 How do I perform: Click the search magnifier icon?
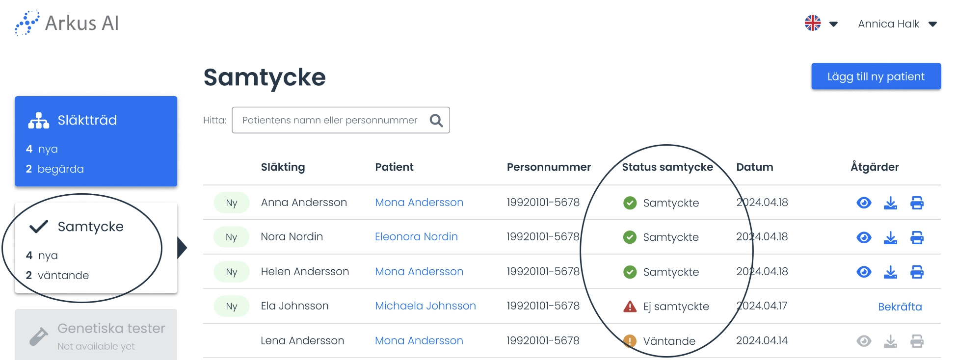[x=436, y=121]
